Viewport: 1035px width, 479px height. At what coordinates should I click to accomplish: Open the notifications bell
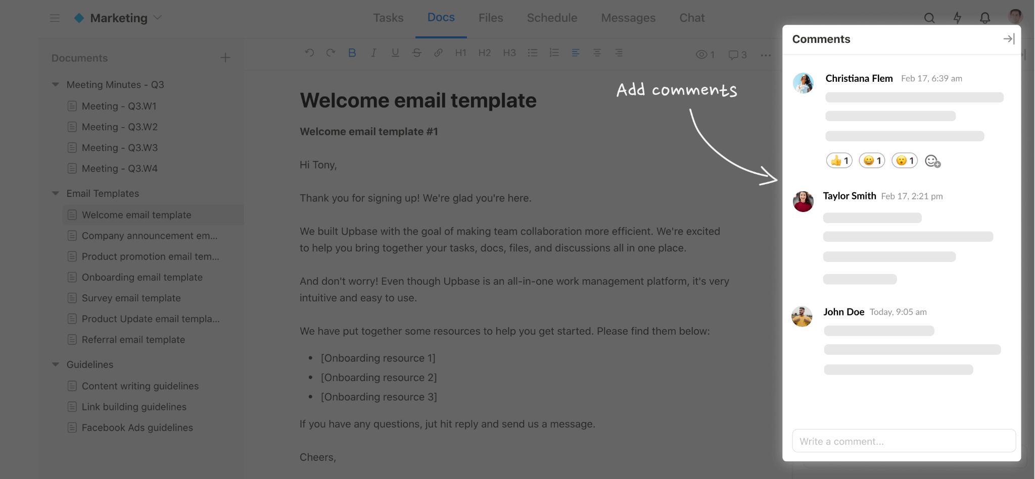point(985,18)
